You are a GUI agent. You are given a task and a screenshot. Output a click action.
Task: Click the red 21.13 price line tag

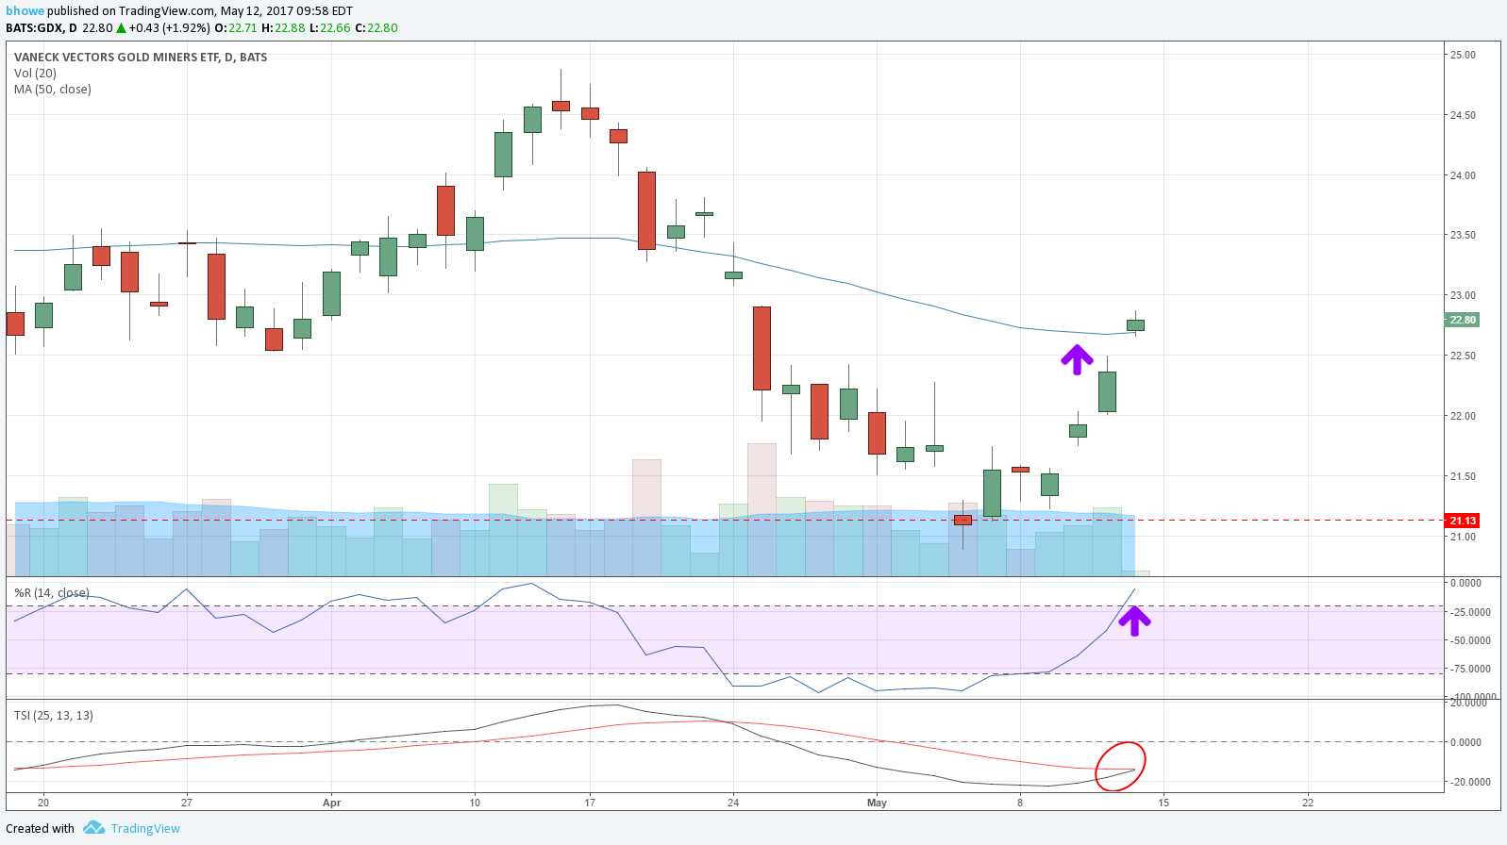pyautogui.click(x=1463, y=521)
